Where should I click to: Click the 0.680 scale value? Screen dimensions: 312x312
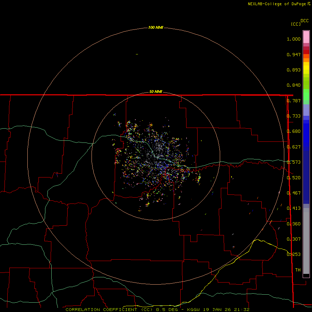click(x=294, y=131)
